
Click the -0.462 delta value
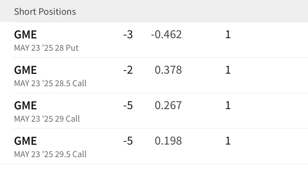tap(166, 34)
